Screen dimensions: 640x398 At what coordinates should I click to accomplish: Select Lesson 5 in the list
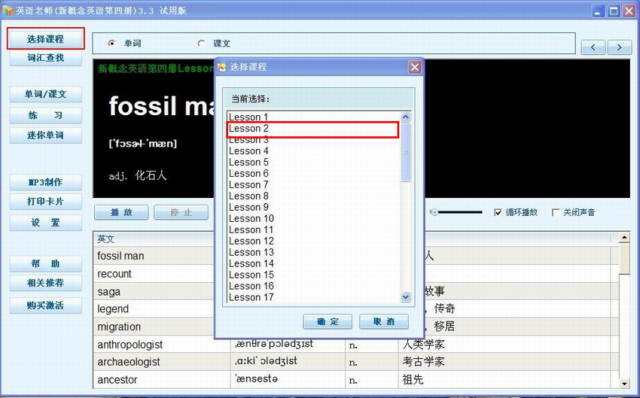click(313, 163)
